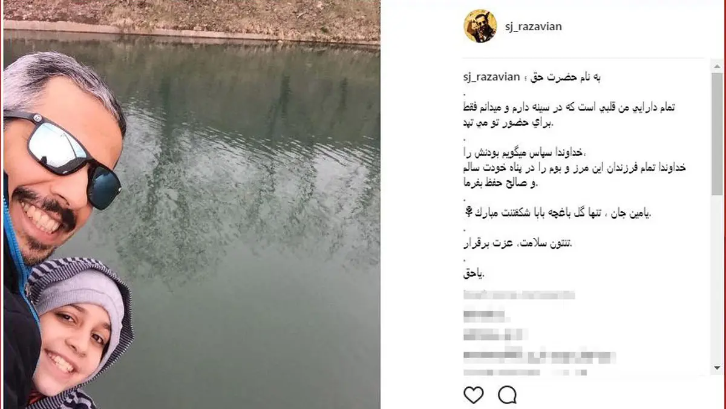Open the sj_razavian username in the header
The image size is (726, 409).
[x=533, y=27]
